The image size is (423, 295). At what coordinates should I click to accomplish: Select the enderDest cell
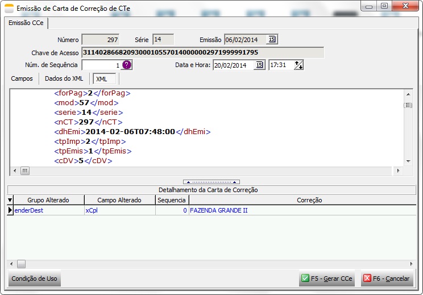point(48,210)
